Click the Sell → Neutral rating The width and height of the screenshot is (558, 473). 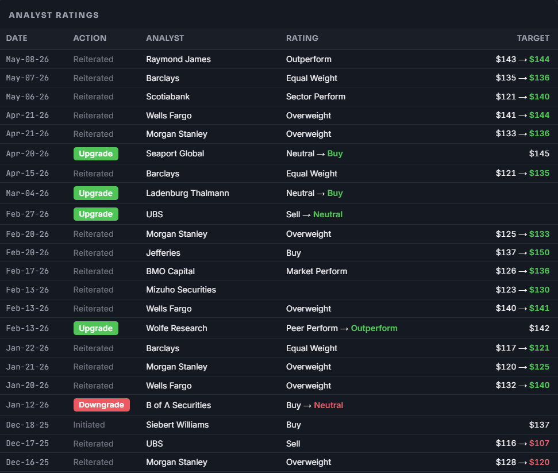(x=314, y=214)
